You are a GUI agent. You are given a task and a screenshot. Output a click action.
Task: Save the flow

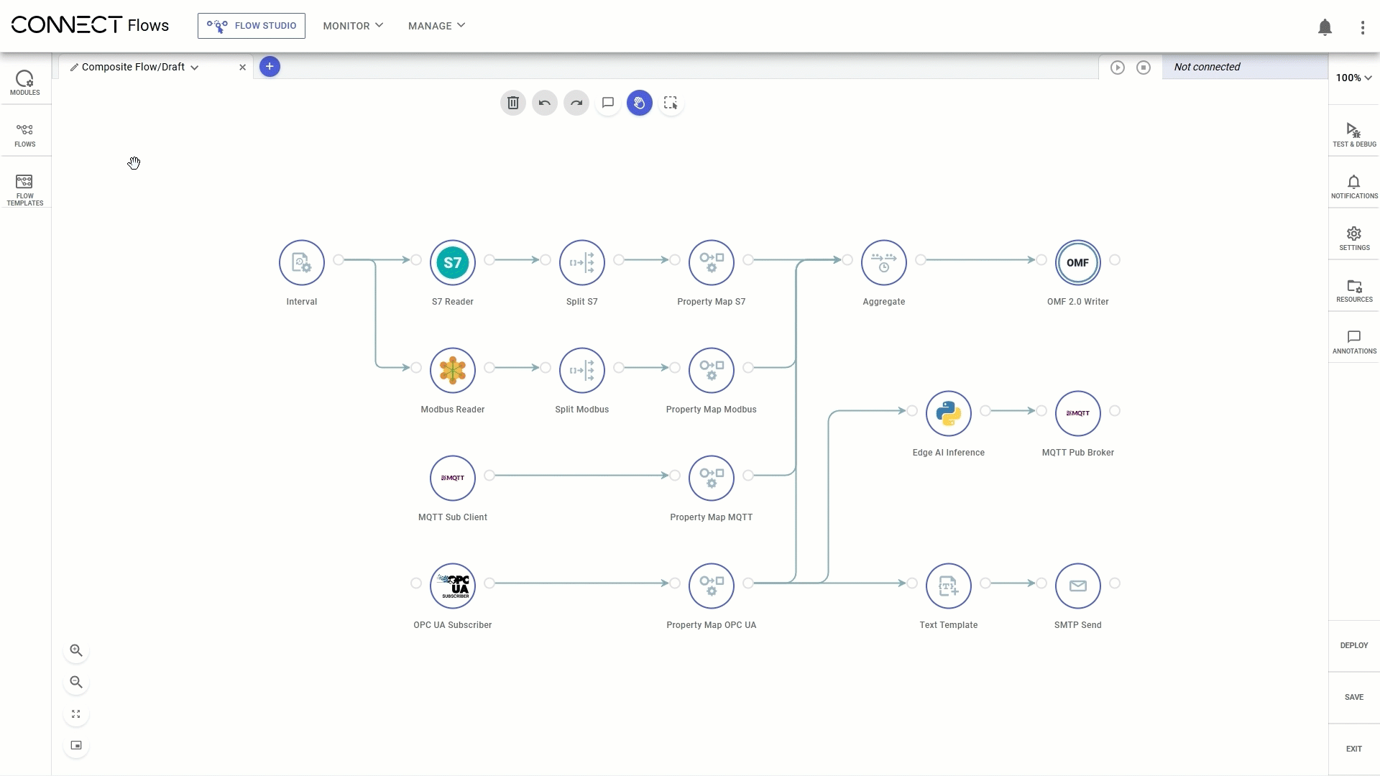1354,697
